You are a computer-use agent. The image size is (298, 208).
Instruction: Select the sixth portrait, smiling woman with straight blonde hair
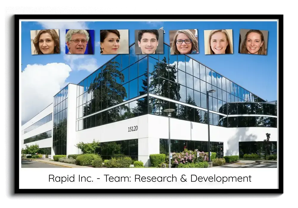(218, 42)
